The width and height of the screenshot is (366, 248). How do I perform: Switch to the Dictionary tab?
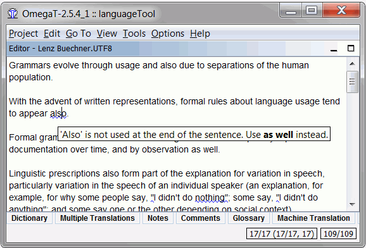(29, 218)
